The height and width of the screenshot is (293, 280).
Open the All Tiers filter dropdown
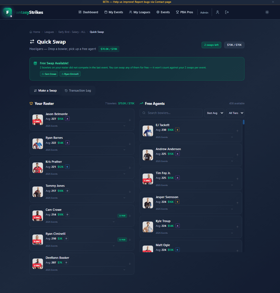[235, 113]
